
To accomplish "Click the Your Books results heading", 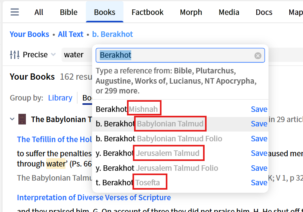I will pos(32,77).
